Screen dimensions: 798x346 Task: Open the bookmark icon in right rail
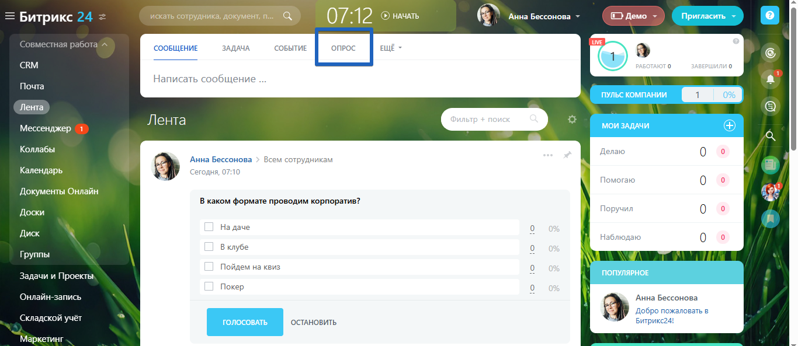pyautogui.click(x=771, y=219)
